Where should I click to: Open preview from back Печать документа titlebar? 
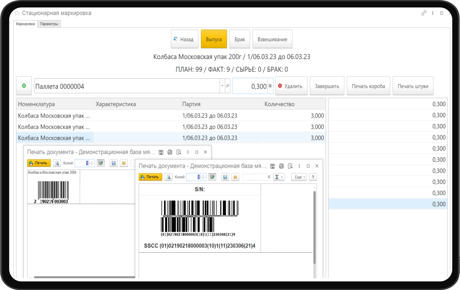[x=179, y=152]
